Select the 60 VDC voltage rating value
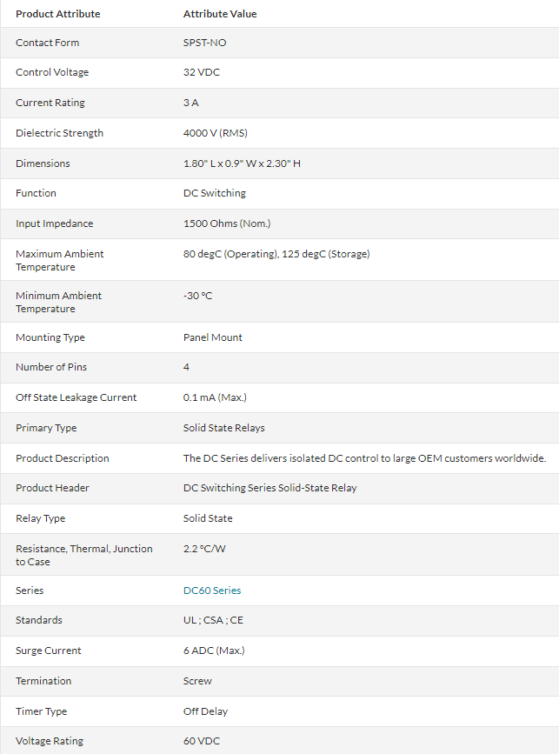Screen dimensions: 559x754 pos(202,741)
